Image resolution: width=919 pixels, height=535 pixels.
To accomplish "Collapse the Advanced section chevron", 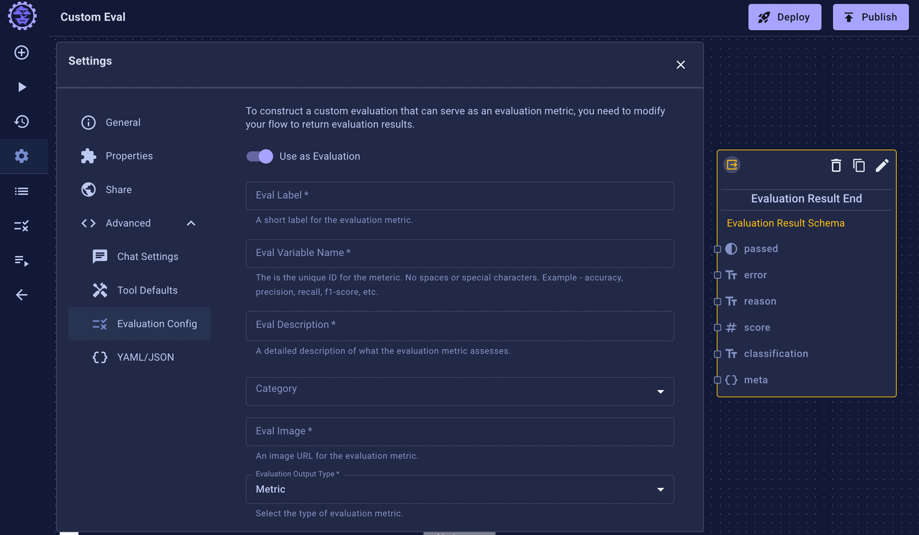I will coord(191,223).
